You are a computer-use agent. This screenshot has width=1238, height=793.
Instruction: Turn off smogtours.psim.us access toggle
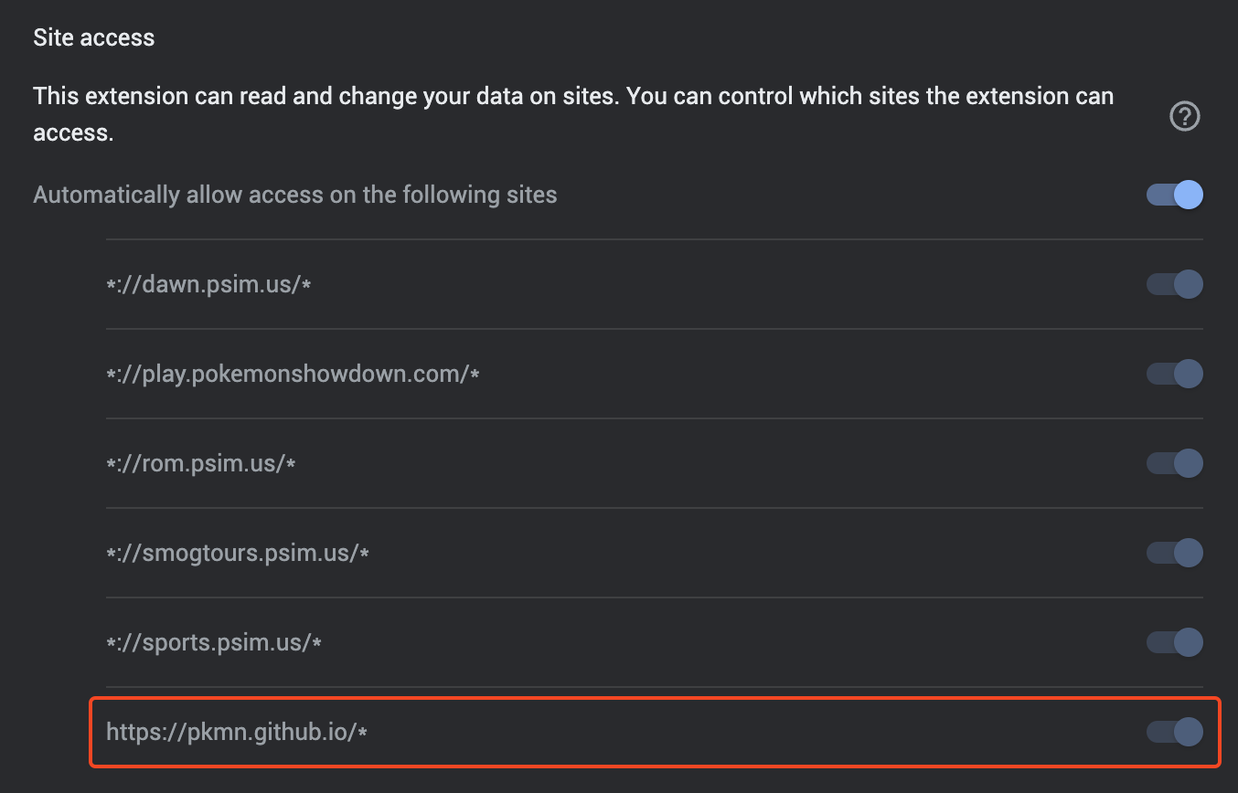pyautogui.click(x=1175, y=553)
